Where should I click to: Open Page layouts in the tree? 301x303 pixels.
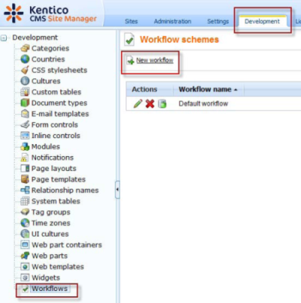click(53, 168)
